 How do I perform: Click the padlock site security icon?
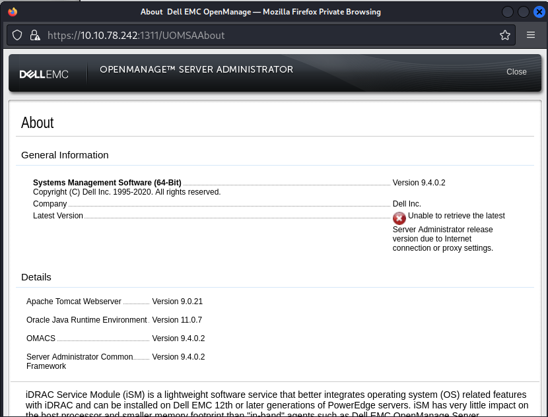[x=35, y=35]
